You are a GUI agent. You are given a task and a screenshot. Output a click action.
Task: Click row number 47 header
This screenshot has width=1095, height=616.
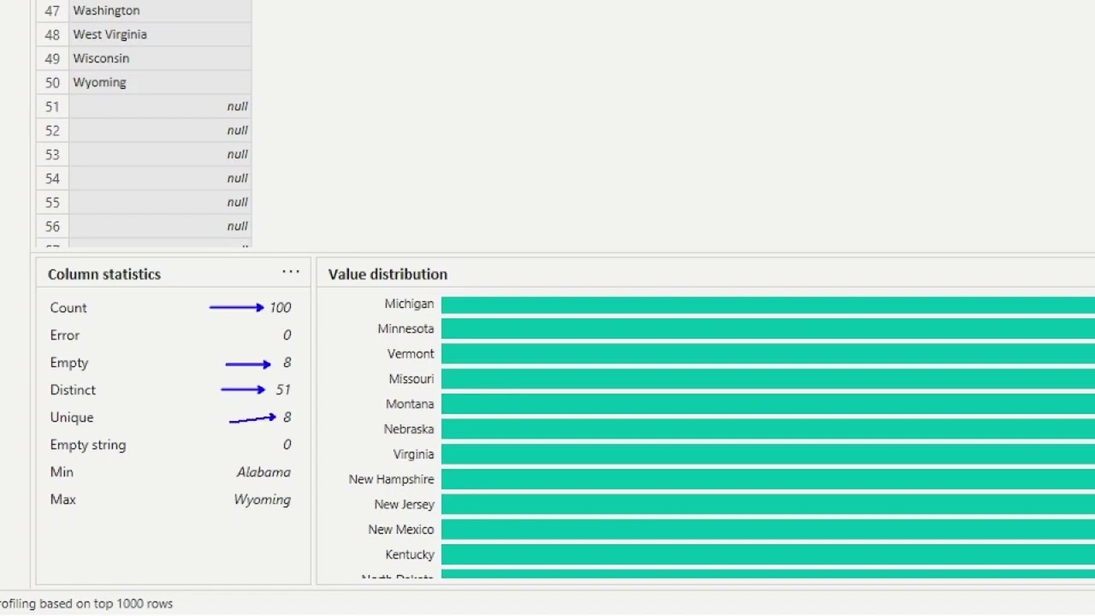pos(52,10)
